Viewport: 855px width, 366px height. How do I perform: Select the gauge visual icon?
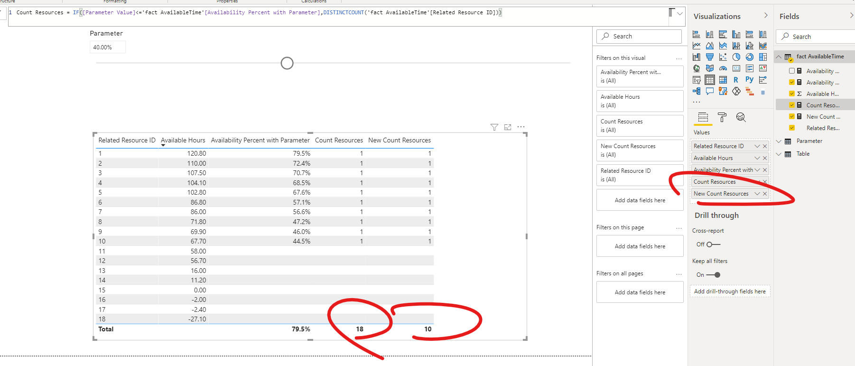pos(723,68)
